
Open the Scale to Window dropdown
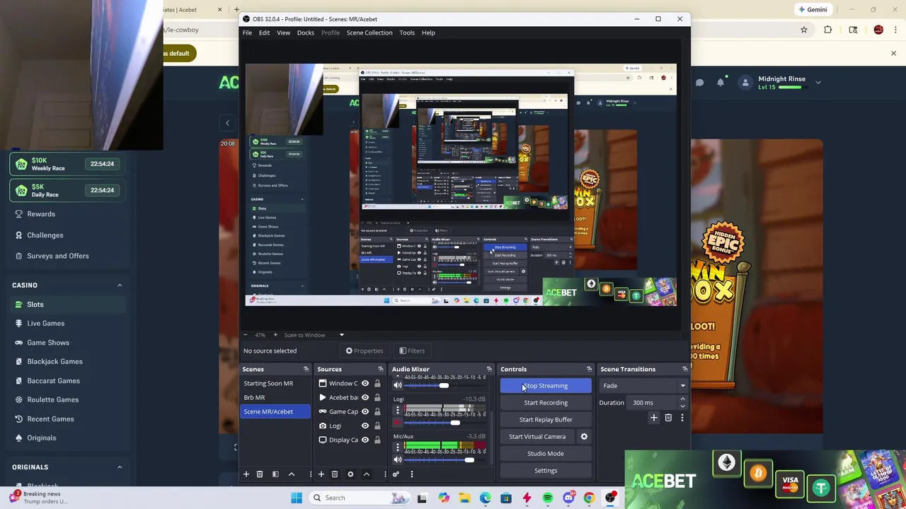(313, 335)
